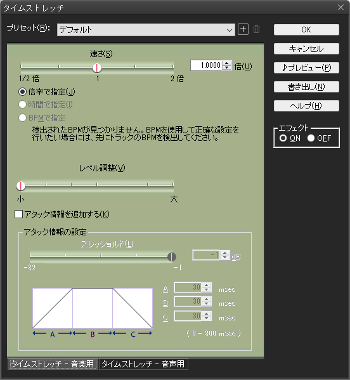Viewport: 350px width, 380px height.
Task: Delete preset using the trash icon
Action: point(256,29)
